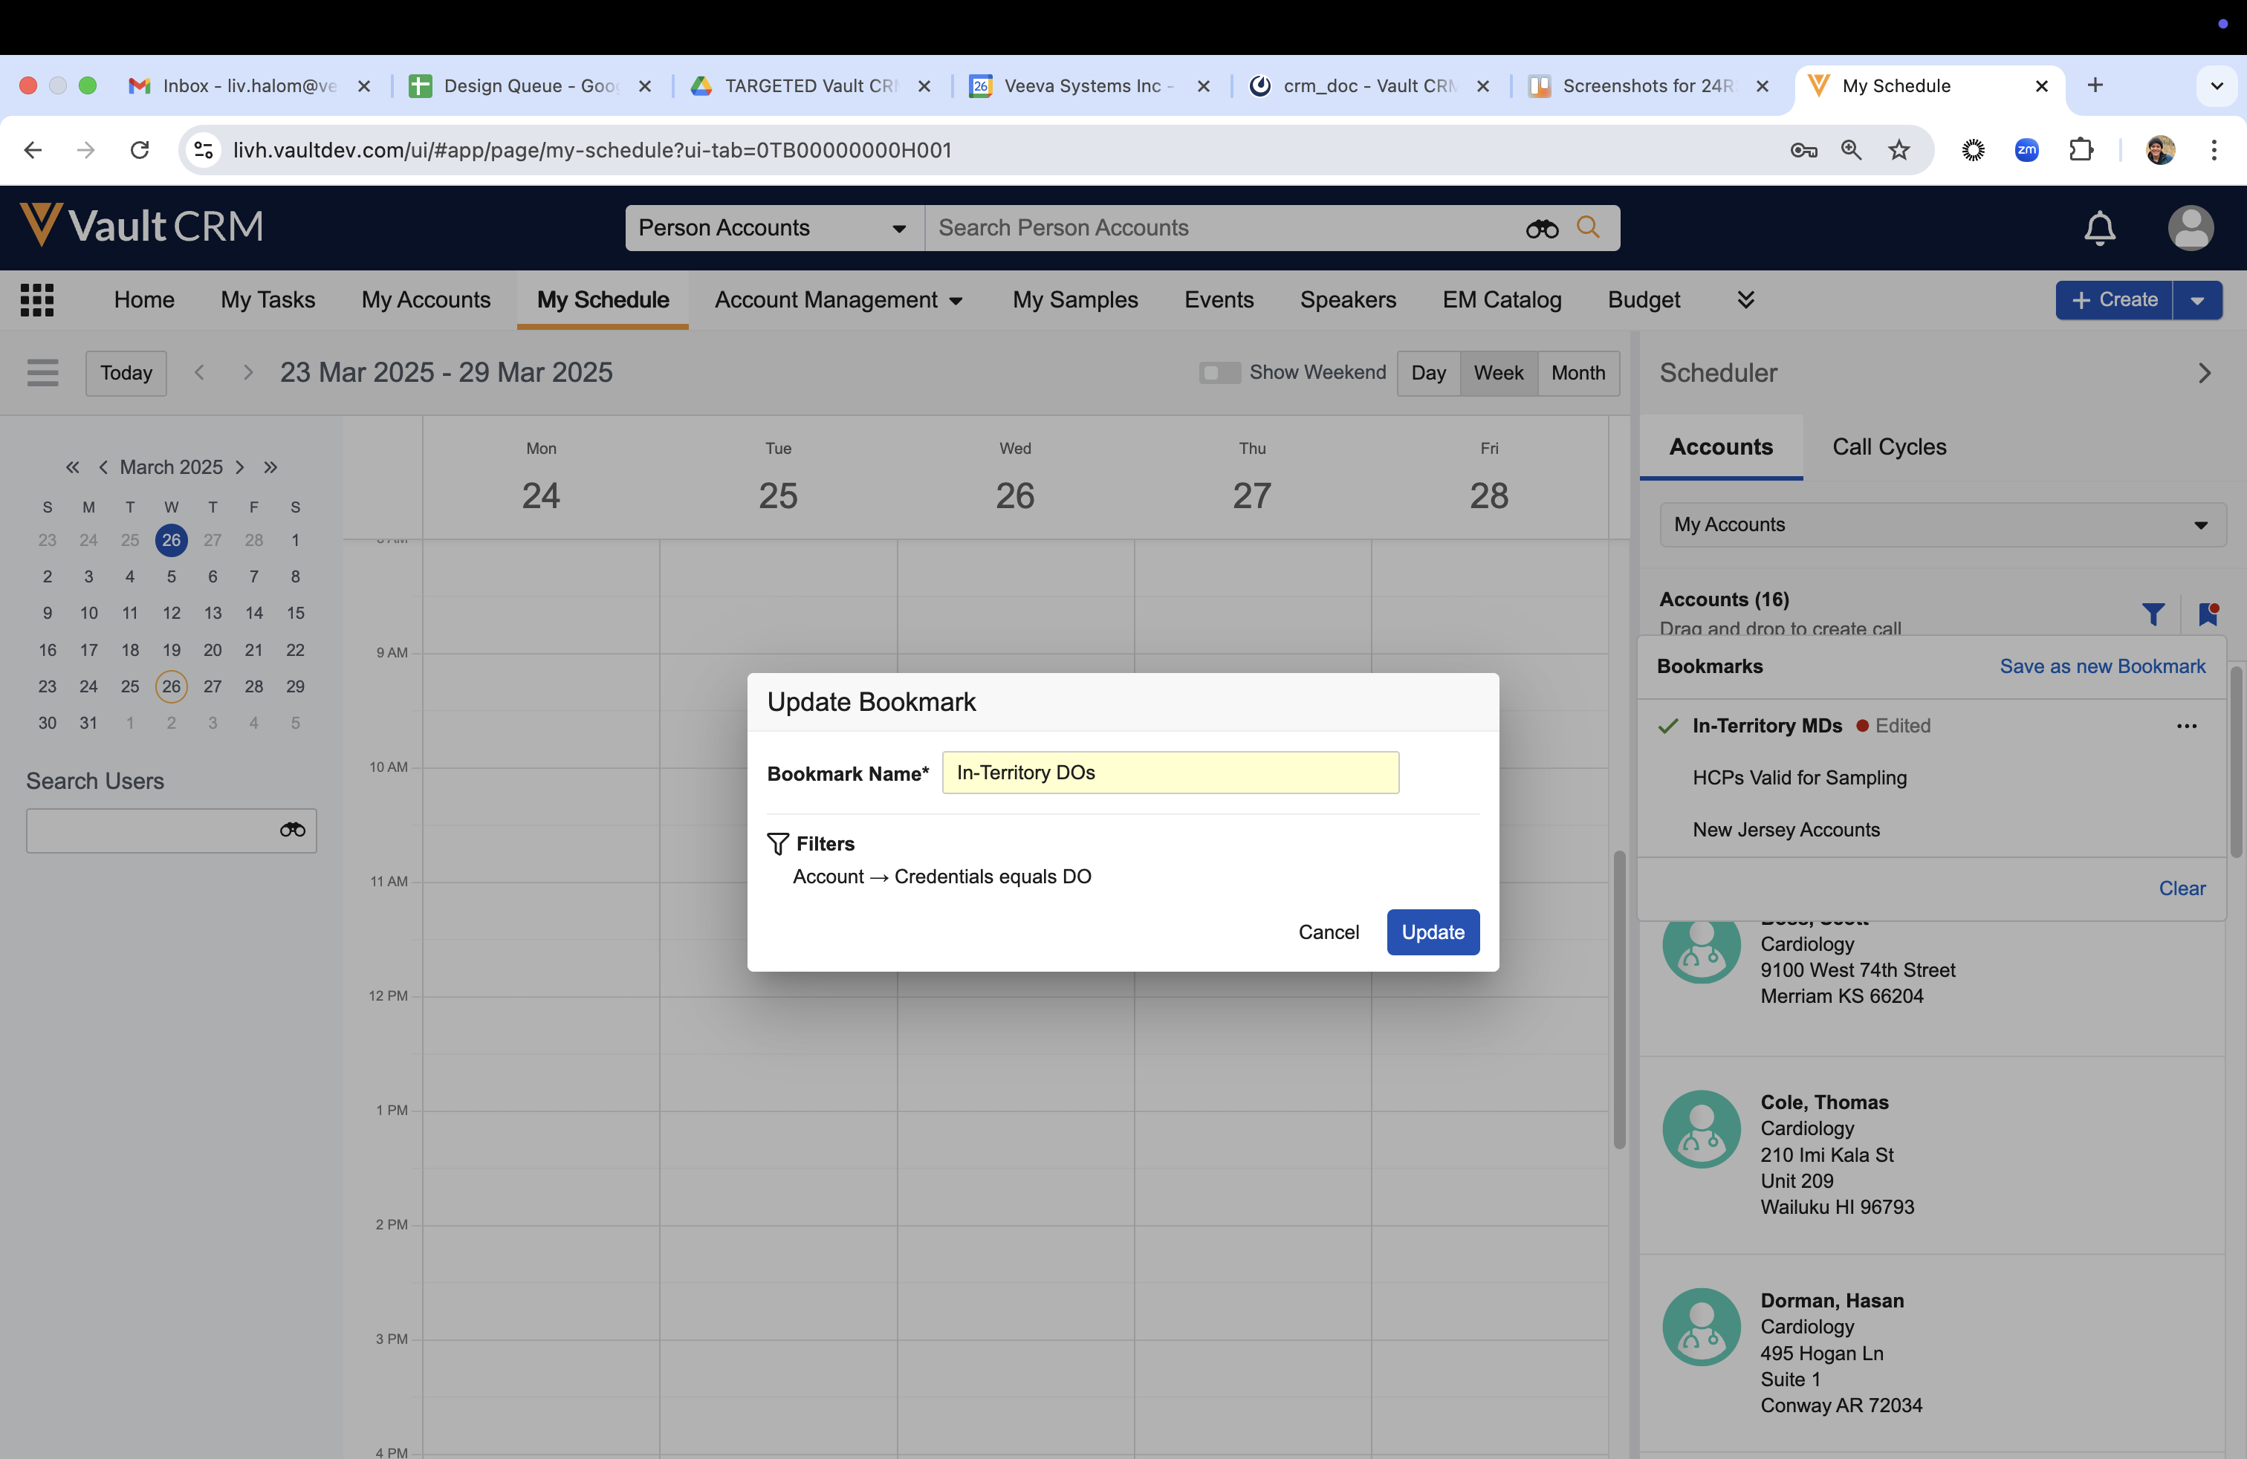The height and width of the screenshot is (1459, 2247).
Task: Open the My Samples tab
Action: click(x=1075, y=300)
